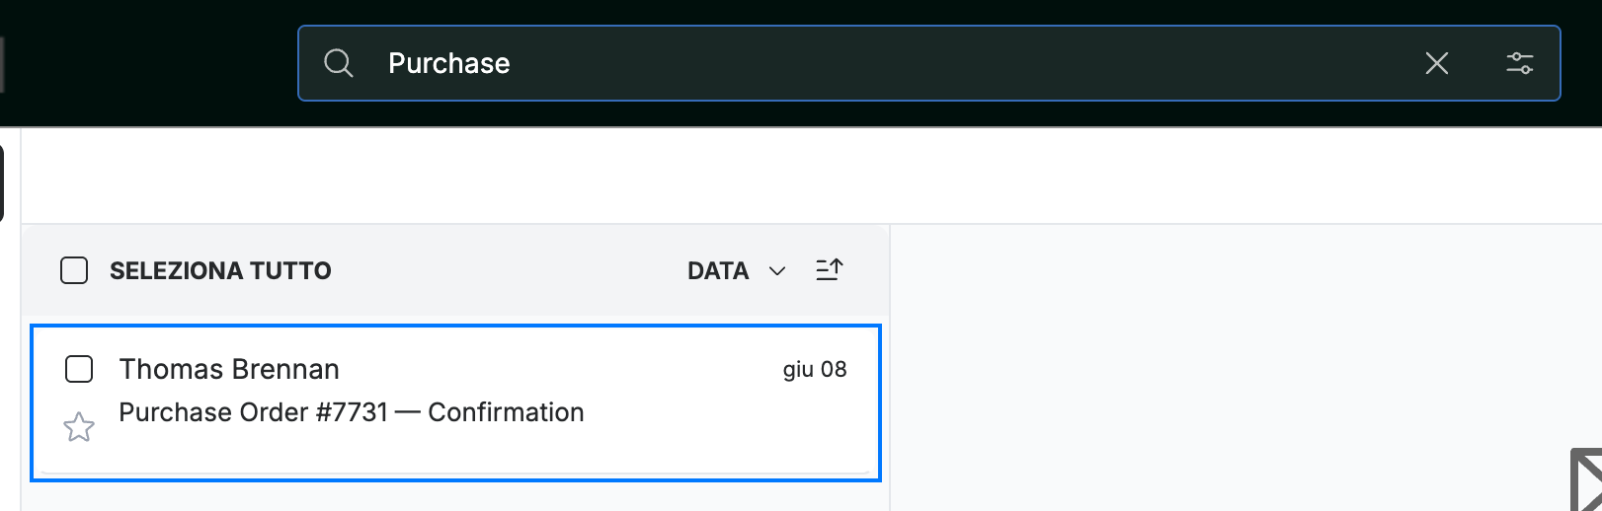Click the dark panel edge on the left side
Screen dimensions: 1602x511
[x=2, y=182]
